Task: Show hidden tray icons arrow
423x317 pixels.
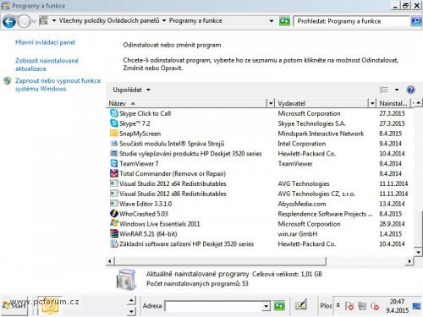Action: click(338, 305)
